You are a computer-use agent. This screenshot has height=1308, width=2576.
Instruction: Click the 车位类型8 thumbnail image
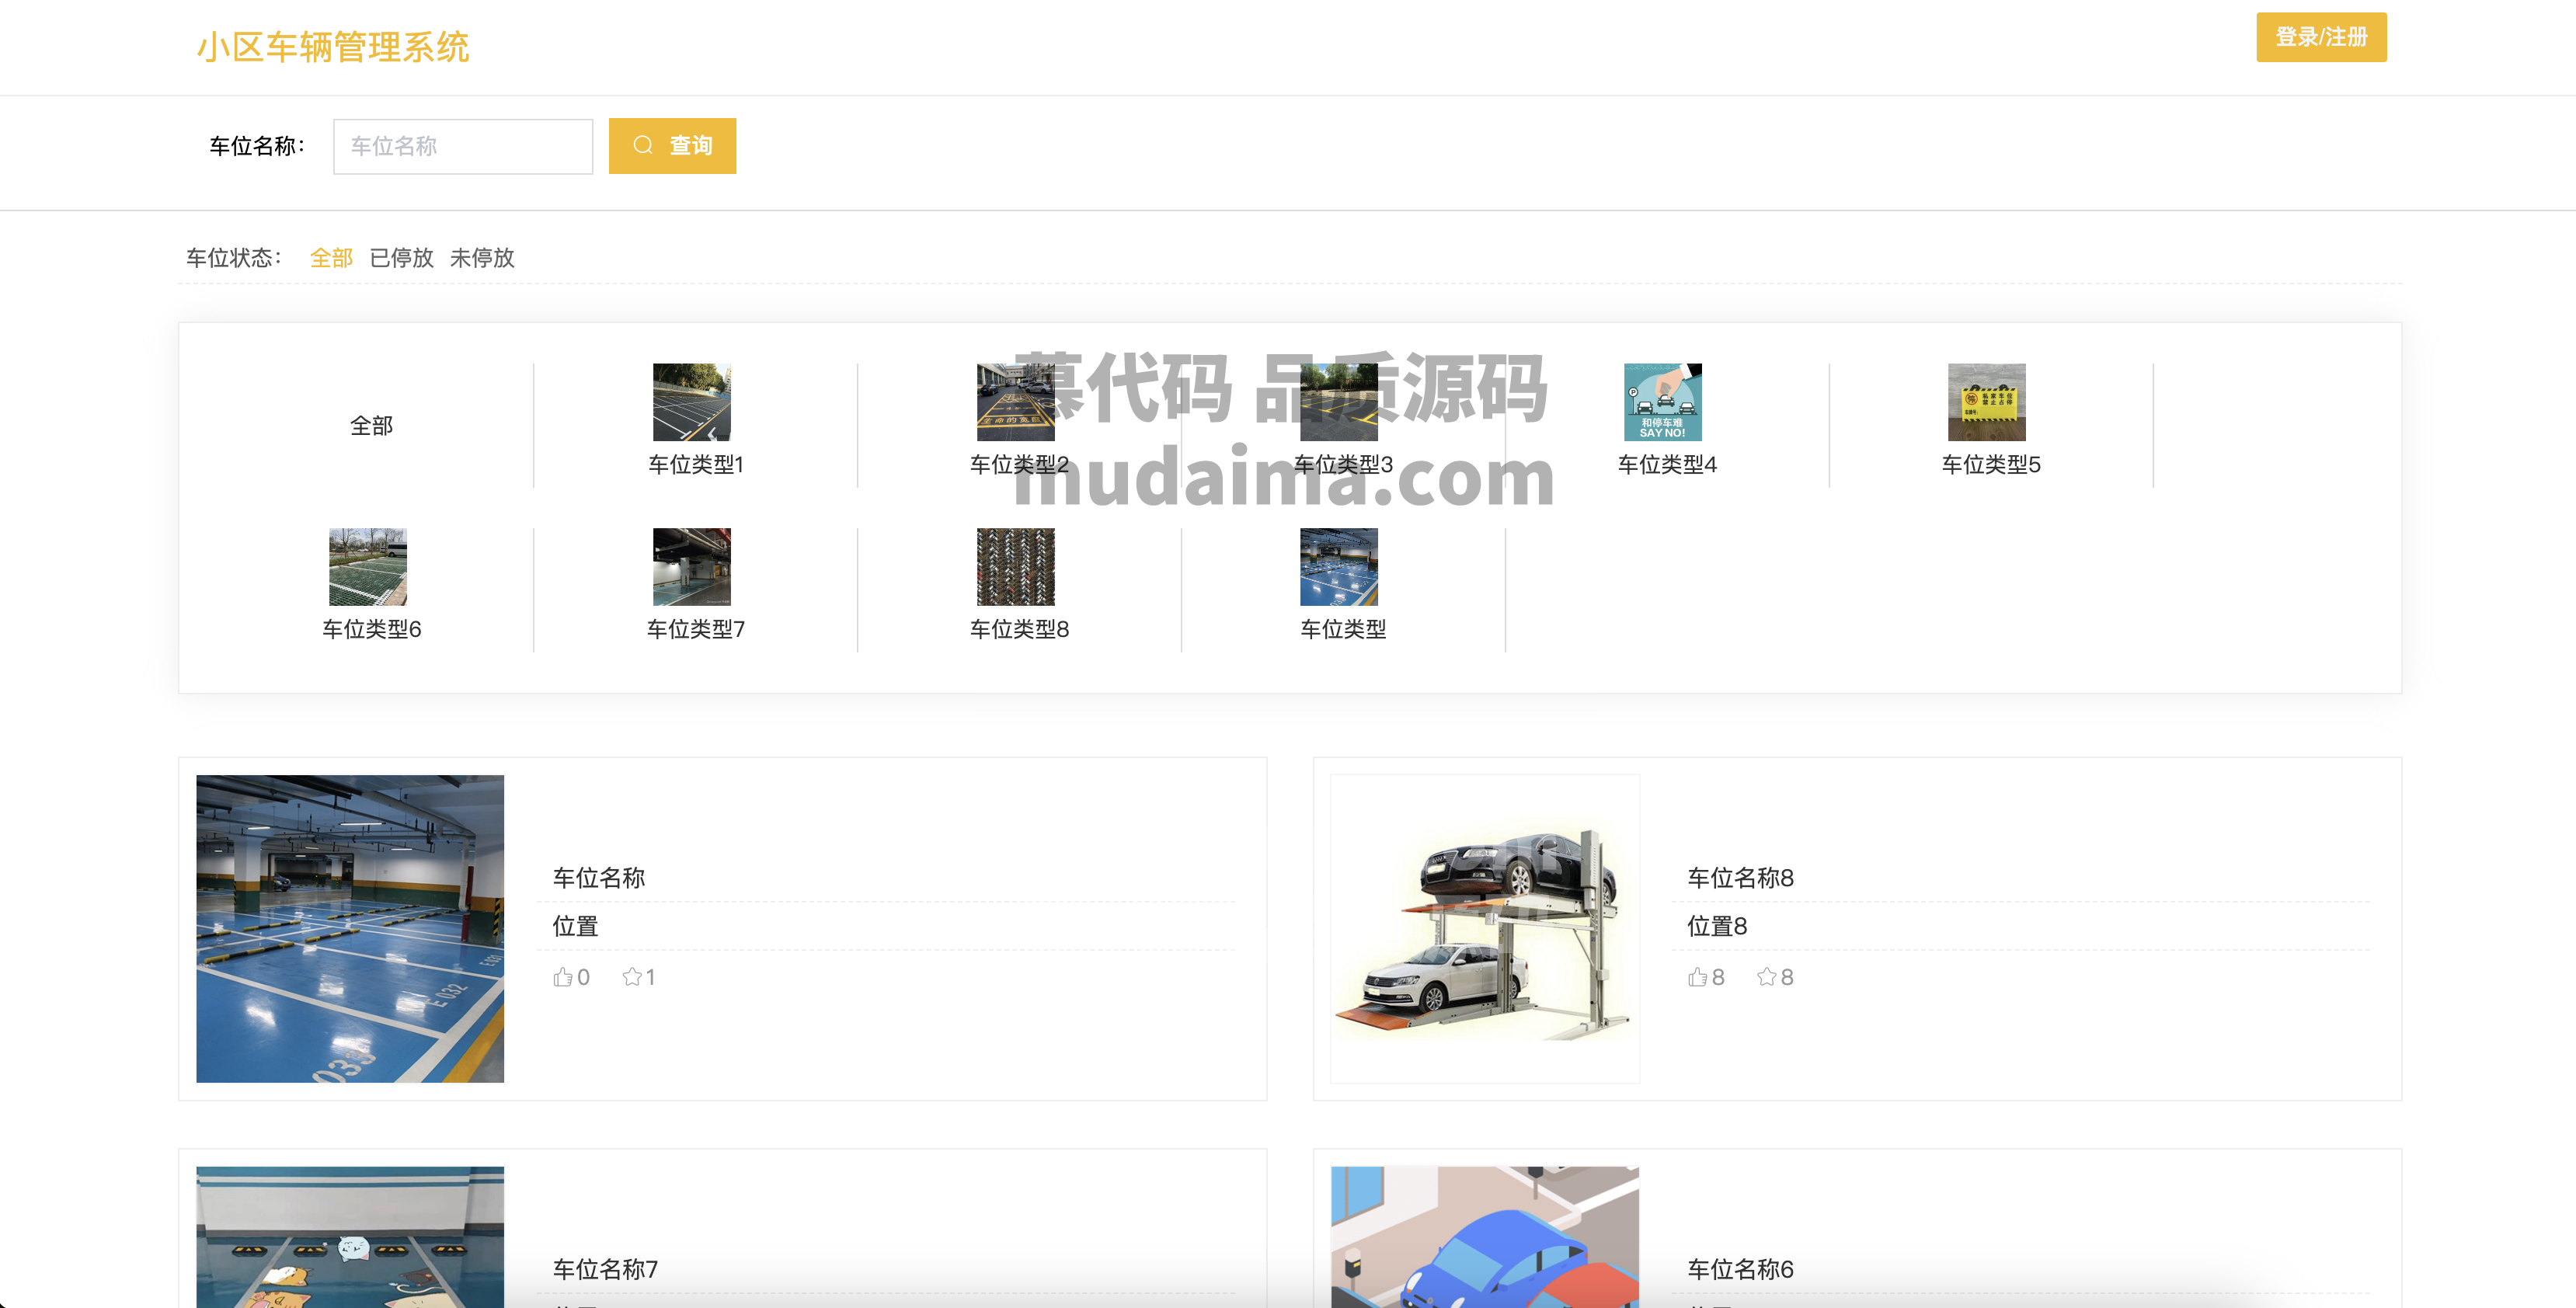coord(1015,567)
